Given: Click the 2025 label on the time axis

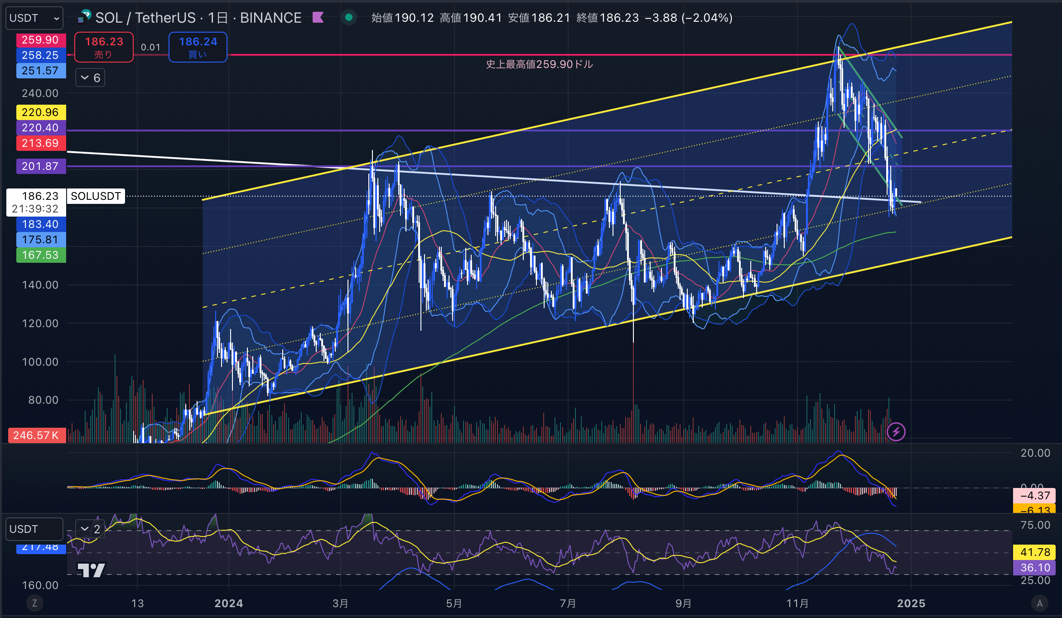Looking at the screenshot, I should 911,604.
